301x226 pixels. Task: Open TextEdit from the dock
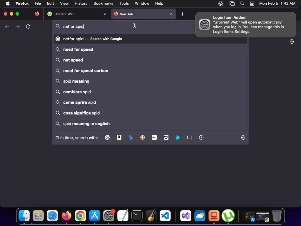(x=123, y=216)
